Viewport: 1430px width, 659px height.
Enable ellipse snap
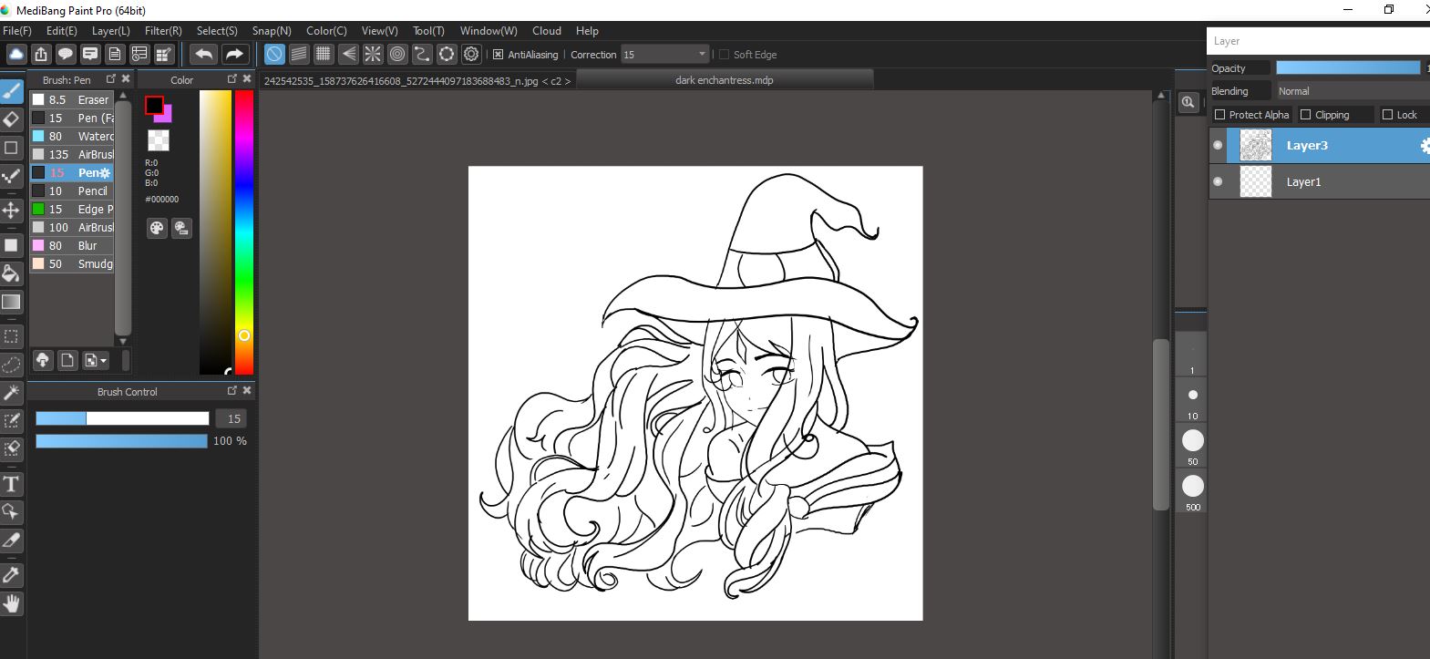[x=447, y=54]
